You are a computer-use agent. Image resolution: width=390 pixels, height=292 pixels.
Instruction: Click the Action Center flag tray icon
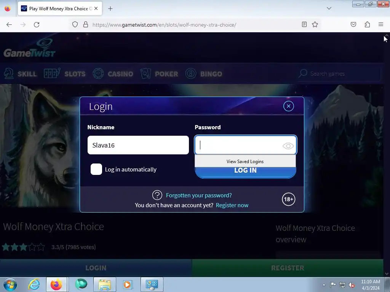[x=333, y=285]
